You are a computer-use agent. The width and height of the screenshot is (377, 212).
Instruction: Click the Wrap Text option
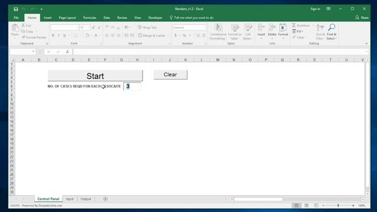coord(147,28)
